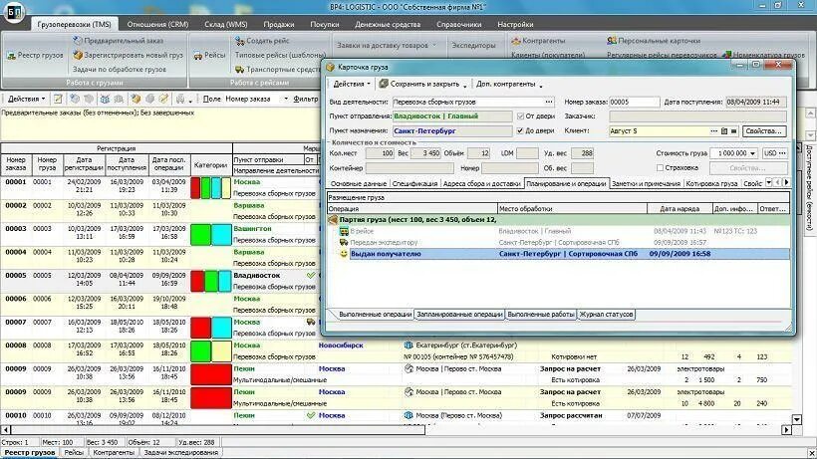817x459 pixels.
Task: Click the В рейсе operation icon
Action: (x=344, y=231)
